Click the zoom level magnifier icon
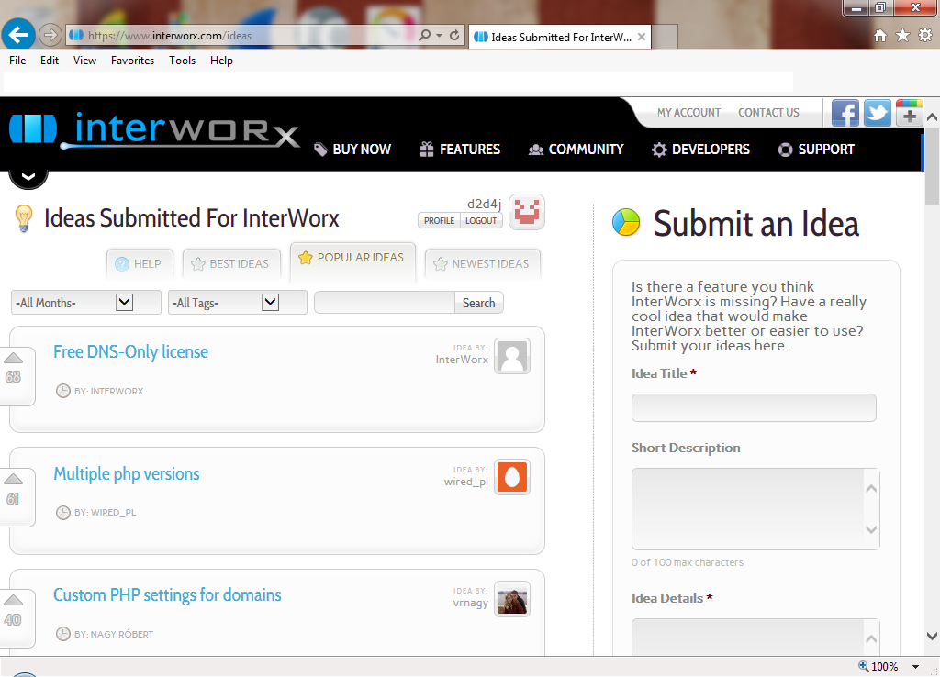This screenshot has width=940, height=677. [x=863, y=666]
